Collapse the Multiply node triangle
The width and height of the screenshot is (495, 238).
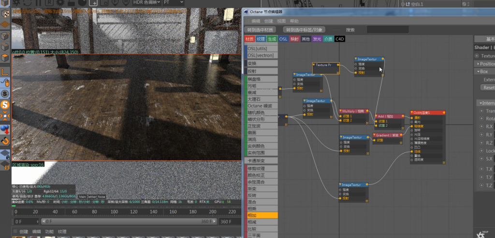click(x=341, y=111)
